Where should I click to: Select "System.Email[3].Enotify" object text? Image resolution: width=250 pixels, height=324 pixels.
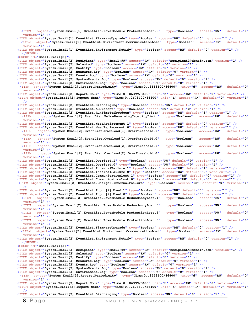[x=67, y=257]
